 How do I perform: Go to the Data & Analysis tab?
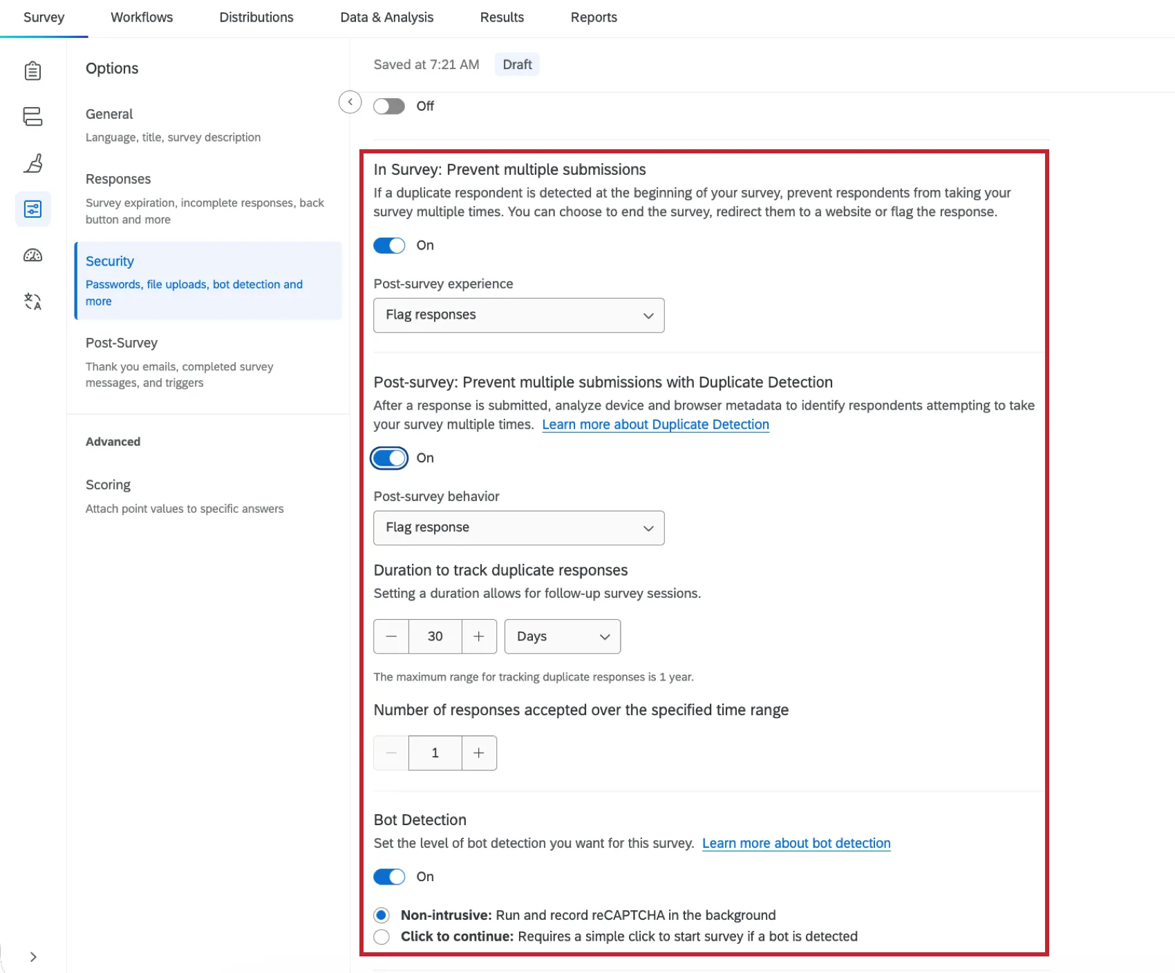(x=387, y=17)
